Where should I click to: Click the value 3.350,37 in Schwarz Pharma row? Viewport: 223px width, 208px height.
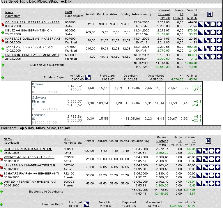point(74,101)
